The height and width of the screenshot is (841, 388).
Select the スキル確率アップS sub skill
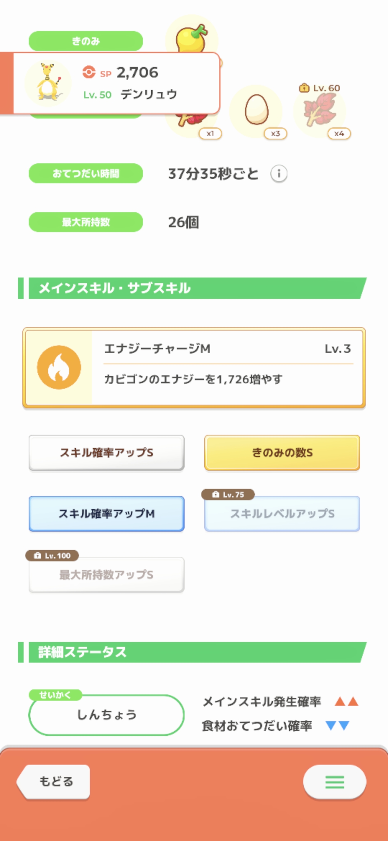(106, 452)
